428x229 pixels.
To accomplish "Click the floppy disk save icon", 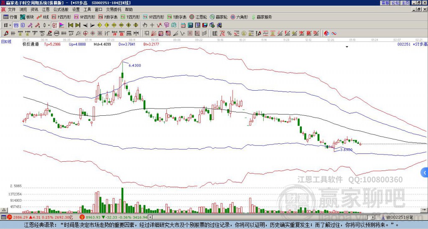I will [x=205, y=25].
